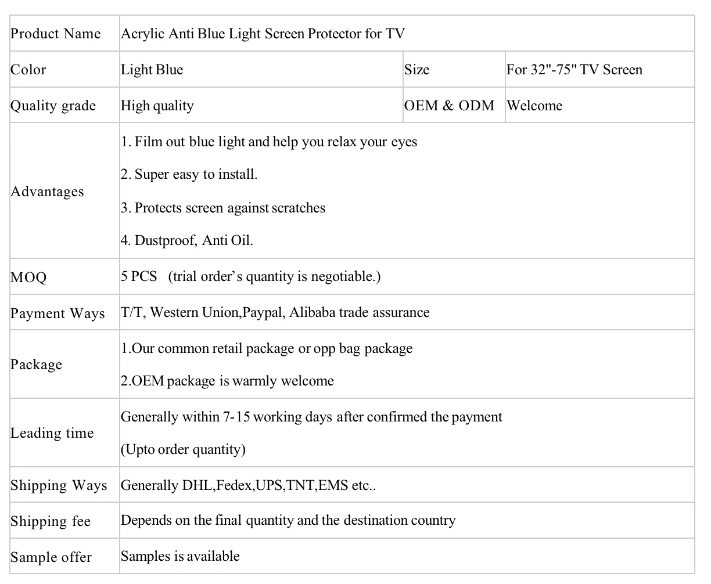The width and height of the screenshot is (711, 584).
Task: Click the Protects screen against scratches line
Action: [x=223, y=208]
